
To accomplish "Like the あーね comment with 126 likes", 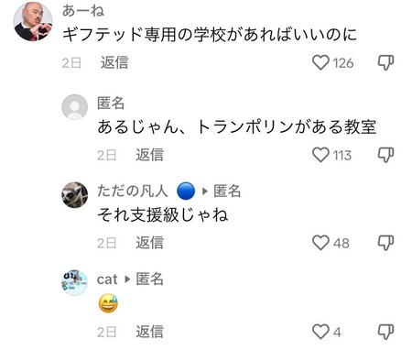I will point(320,62).
